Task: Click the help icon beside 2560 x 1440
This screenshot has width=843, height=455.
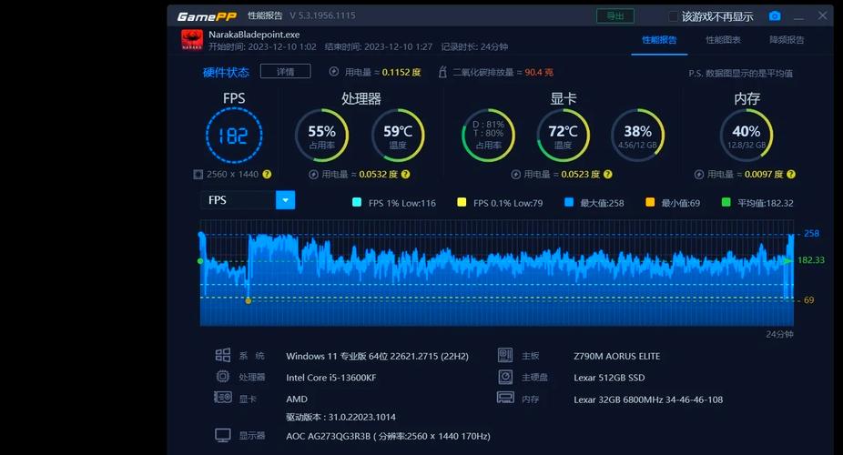Action: [x=267, y=174]
